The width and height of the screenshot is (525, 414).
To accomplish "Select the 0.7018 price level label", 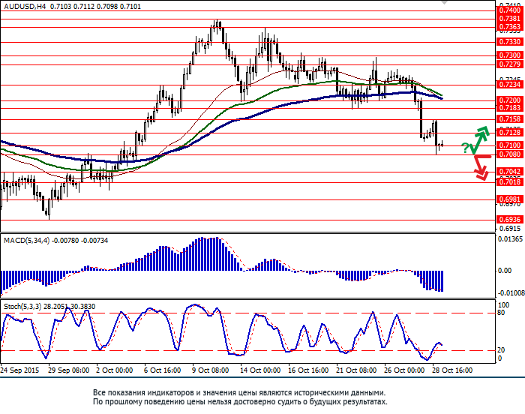I will coord(509,182).
